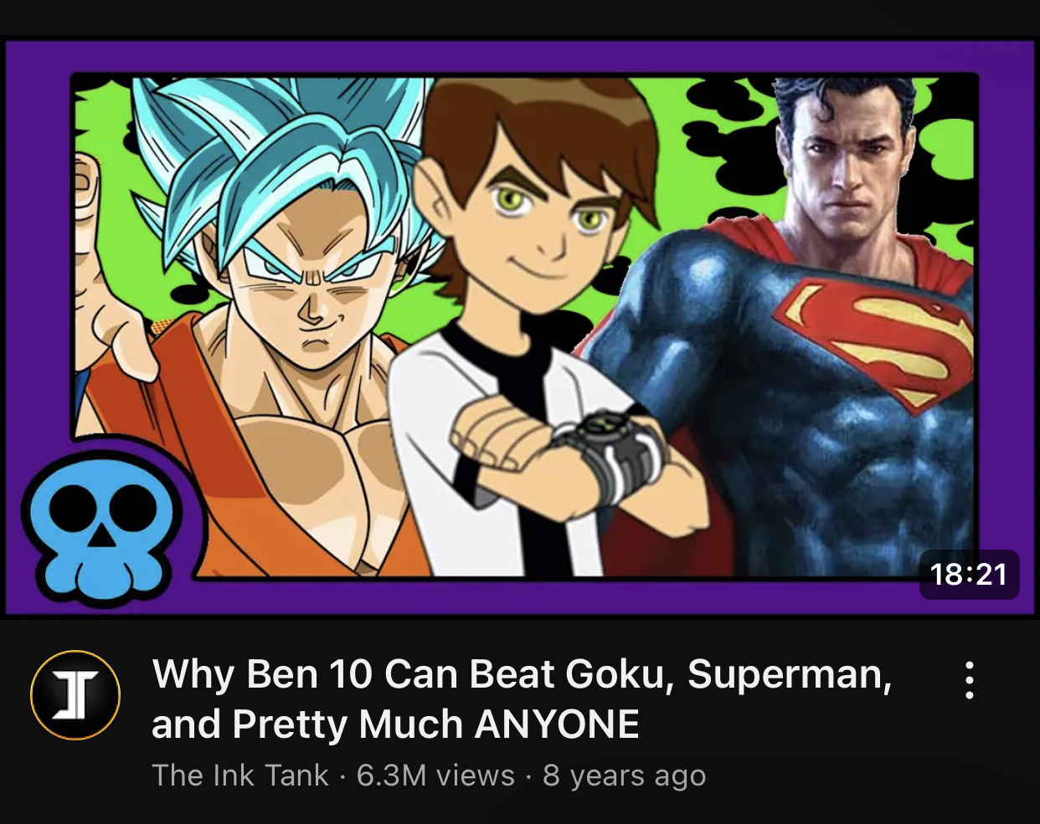Click the purple border above the thumbnail art
The image size is (1040, 824).
pyautogui.click(x=519, y=57)
